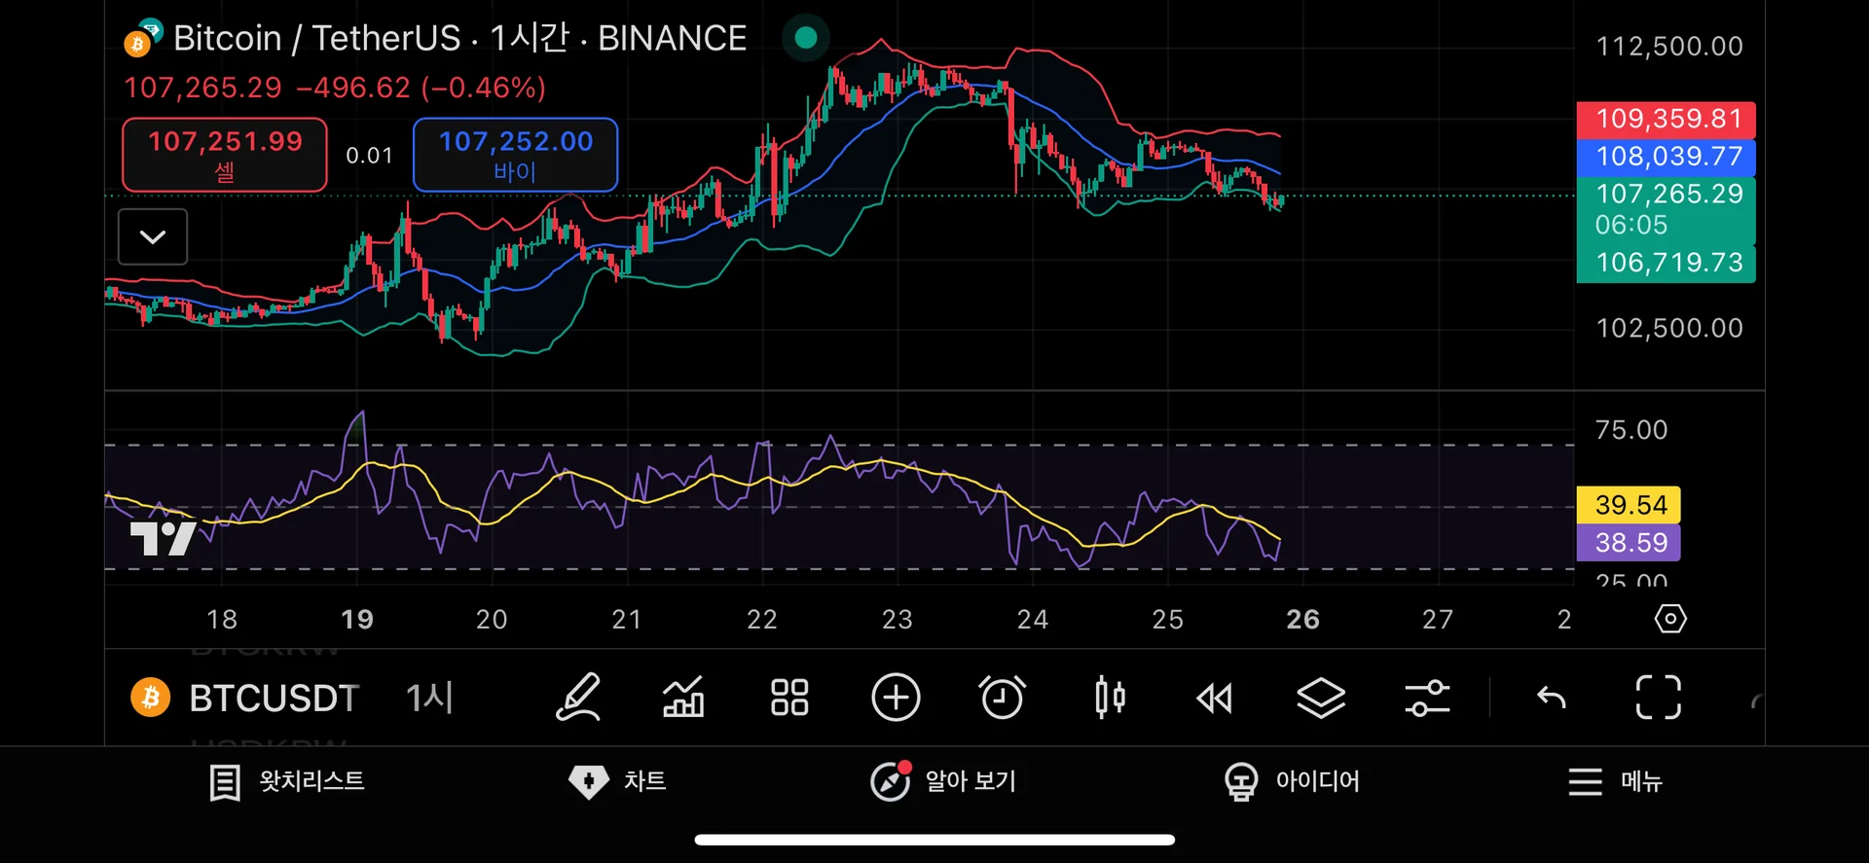Screen dimensions: 1869x863
Task: Open time axis settings hexagon icon
Action: [x=1670, y=619]
